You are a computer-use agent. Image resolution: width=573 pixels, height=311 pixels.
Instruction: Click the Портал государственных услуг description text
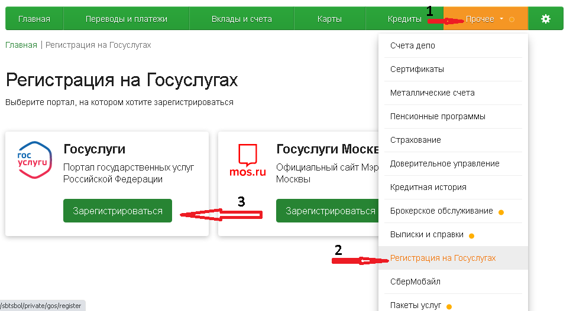129,173
